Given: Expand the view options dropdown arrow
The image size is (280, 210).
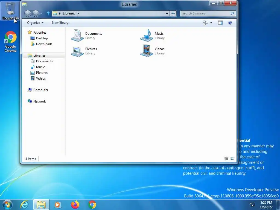Looking at the screenshot, I should click(211, 23).
